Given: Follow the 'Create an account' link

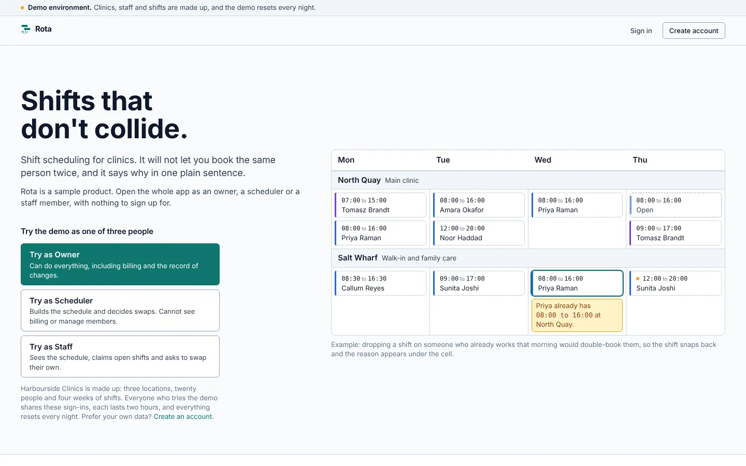Looking at the screenshot, I should 183,416.
